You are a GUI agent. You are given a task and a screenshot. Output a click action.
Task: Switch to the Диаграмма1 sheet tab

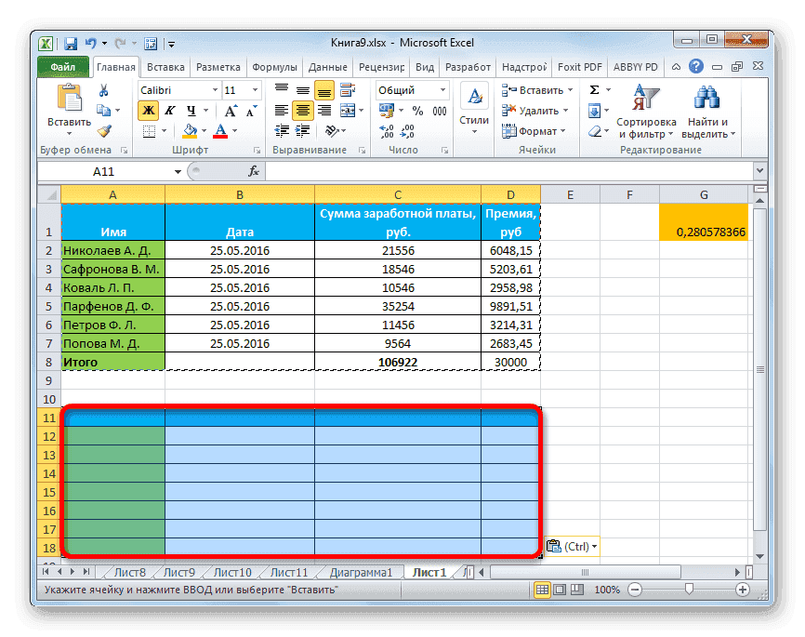point(360,573)
